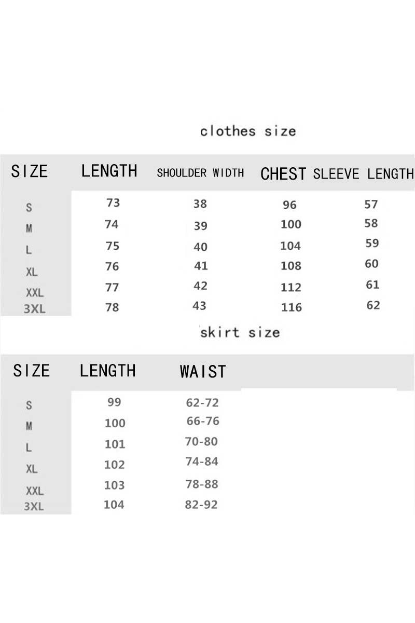Click the 'clothes size' title text
Image resolution: width=415 pixels, height=623 pixels.
[x=248, y=131]
